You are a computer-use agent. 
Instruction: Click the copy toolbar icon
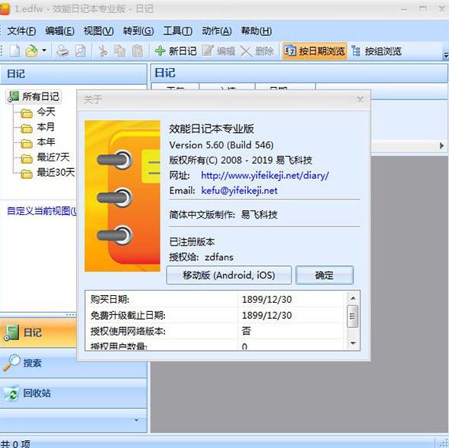coord(120,51)
